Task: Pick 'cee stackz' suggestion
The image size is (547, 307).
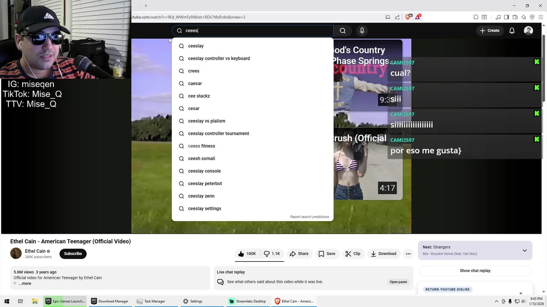Action: coord(252,96)
